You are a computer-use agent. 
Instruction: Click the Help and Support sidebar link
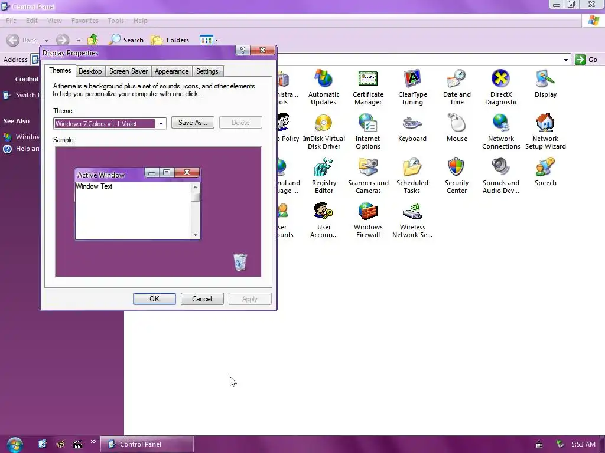point(22,149)
